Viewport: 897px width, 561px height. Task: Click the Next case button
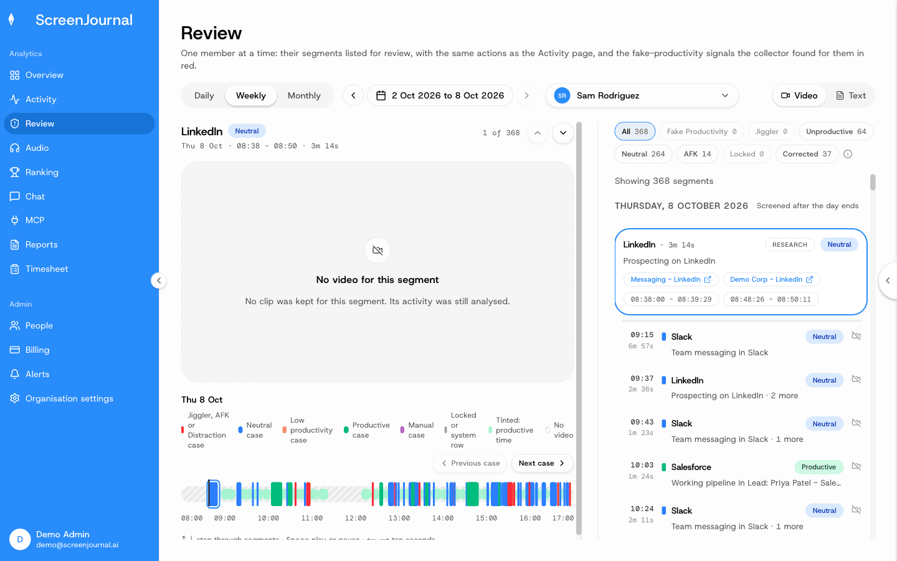point(542,463)
